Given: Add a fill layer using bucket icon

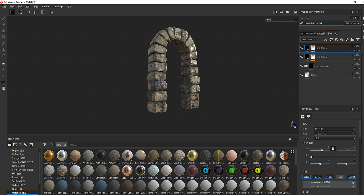Looking at the screenshot, I should coord(342,40).
